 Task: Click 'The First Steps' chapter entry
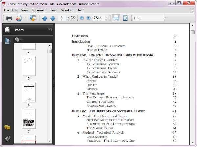pyautogui.click(x=93, y=94)
